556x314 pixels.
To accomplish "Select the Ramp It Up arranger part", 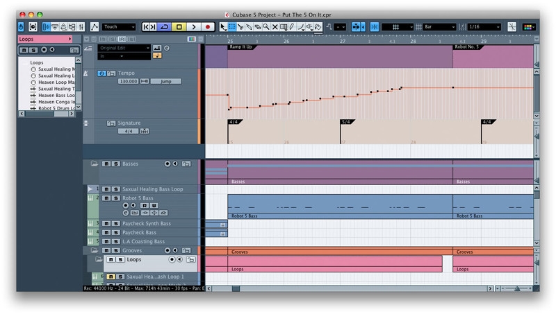I will click(340, 56).
